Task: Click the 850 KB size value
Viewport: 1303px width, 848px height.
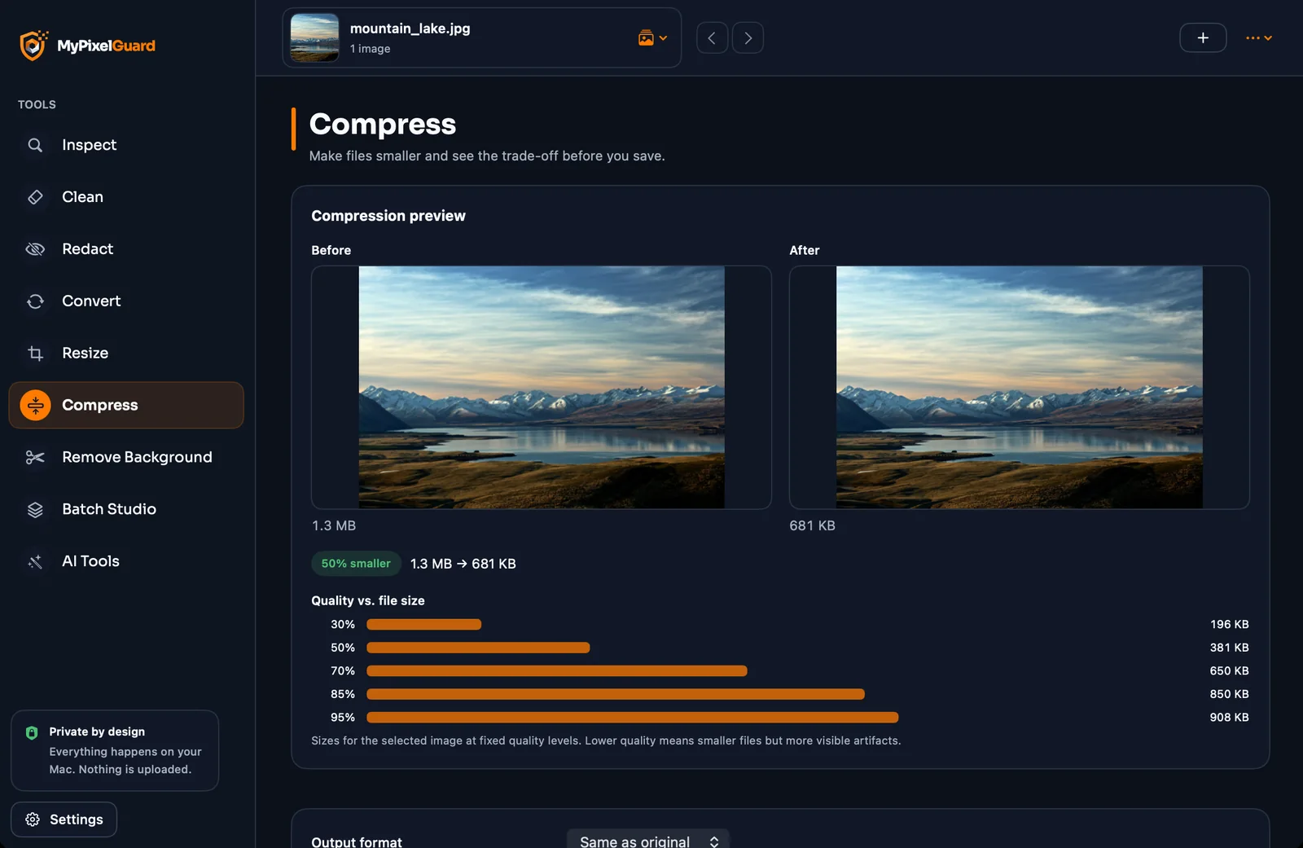Action: [1229, 695]
